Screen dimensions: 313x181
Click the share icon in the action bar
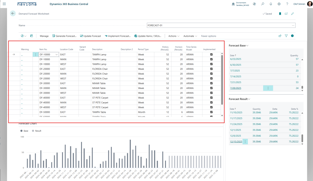(280, 36)
